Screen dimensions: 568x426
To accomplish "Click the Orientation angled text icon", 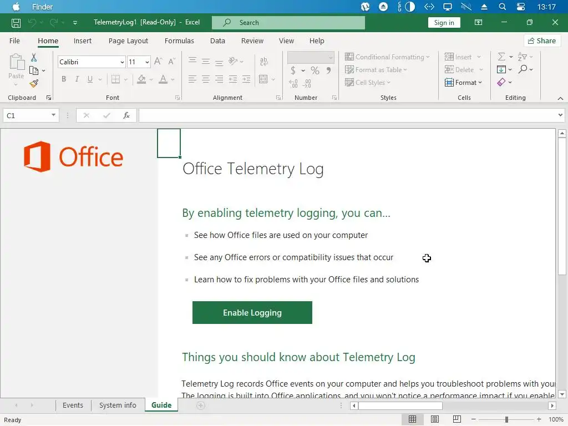I will pos(233,61).
